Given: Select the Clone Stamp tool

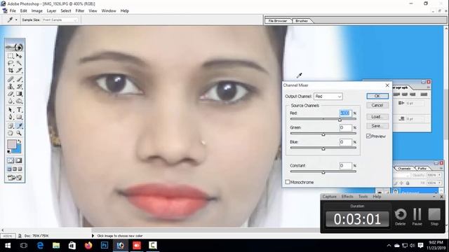Looking at the screenshot, I should click(x=11, y=86).
